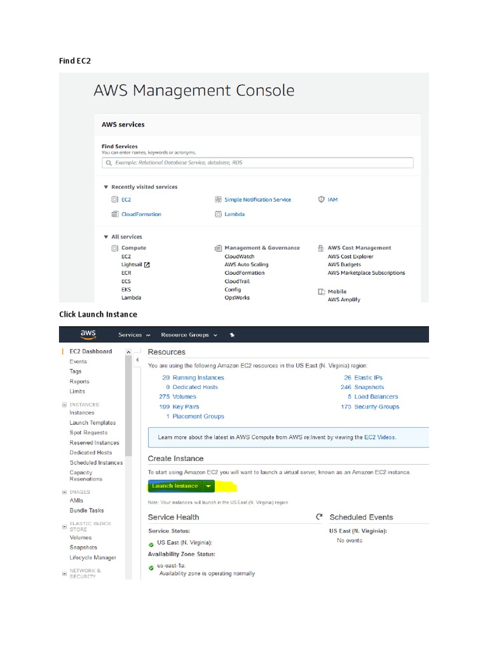Open AWS Marketplace Subscriptions service
The width and height of the screenshot is (488, 651).
(367, 273)
